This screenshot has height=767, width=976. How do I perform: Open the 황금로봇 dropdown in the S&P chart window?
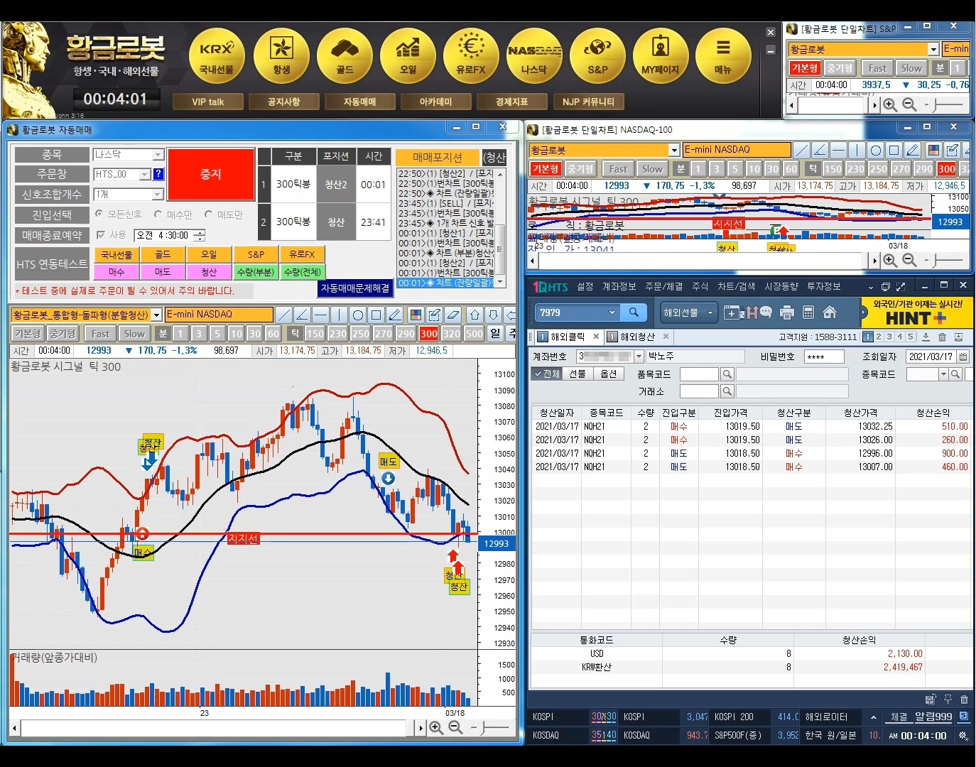933,49
